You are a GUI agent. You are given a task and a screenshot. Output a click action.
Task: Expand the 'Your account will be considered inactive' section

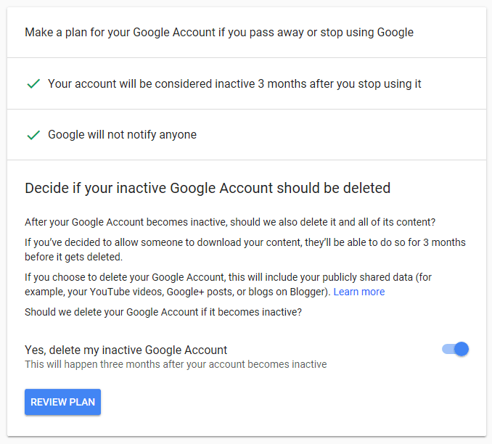click(234, 84)
